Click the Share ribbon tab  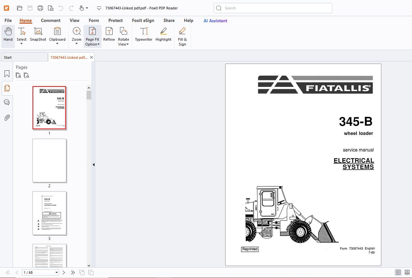tap(169, 20)
